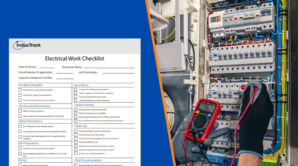Viewport: 298px width, 166px height.
Task: Check "Check for any existing issues or hazards"
Action: coord(20,100)
